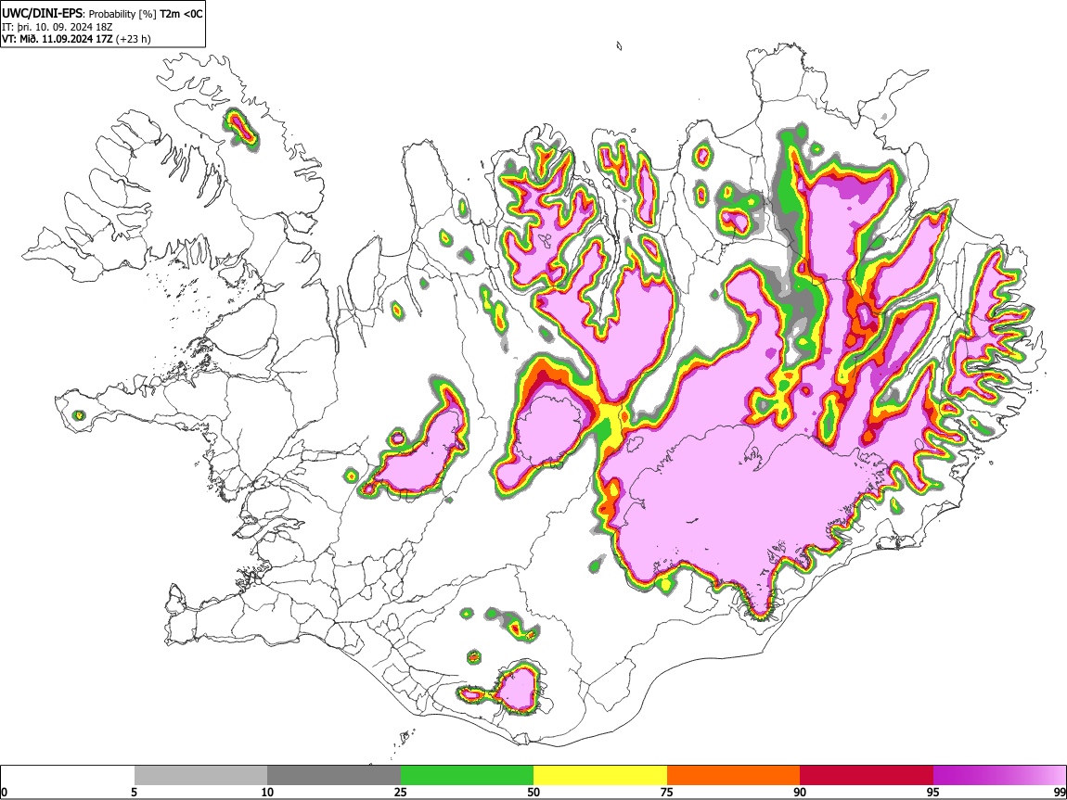Image resolution: width=1067 pixels, height=800 pixels.
Task: Click the legend tick label '10'
Action: (x=267, y=792)
